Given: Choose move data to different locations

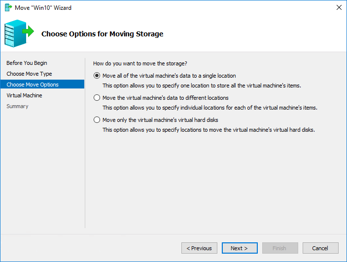Looking at the screenshot, I should [97, 98].
